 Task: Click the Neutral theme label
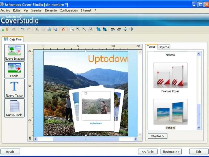pos(171,55)
